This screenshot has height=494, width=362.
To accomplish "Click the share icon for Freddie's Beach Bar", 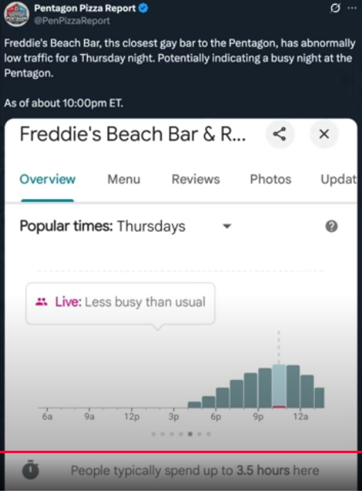I will (x=280, y=135).
